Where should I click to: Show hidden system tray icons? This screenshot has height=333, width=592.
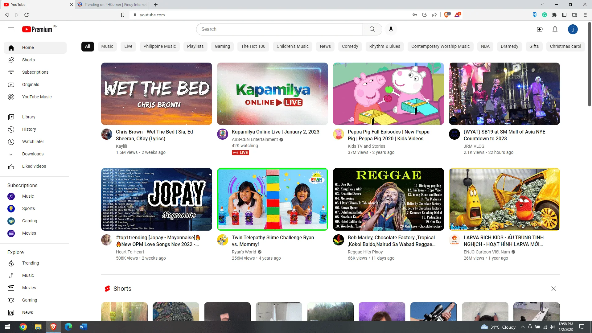point(522,327)
